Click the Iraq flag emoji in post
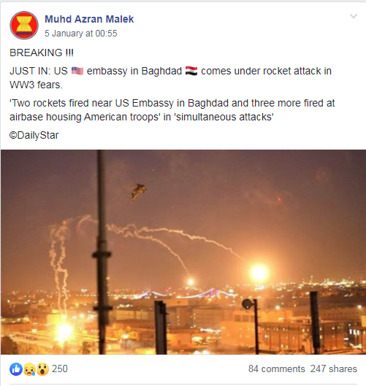 [x=191, y=71]
